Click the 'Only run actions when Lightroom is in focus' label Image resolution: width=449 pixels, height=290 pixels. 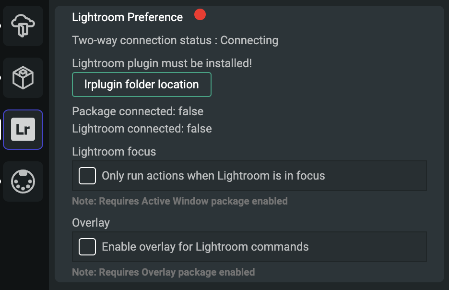pyautogui.click(x=213, y=176)
